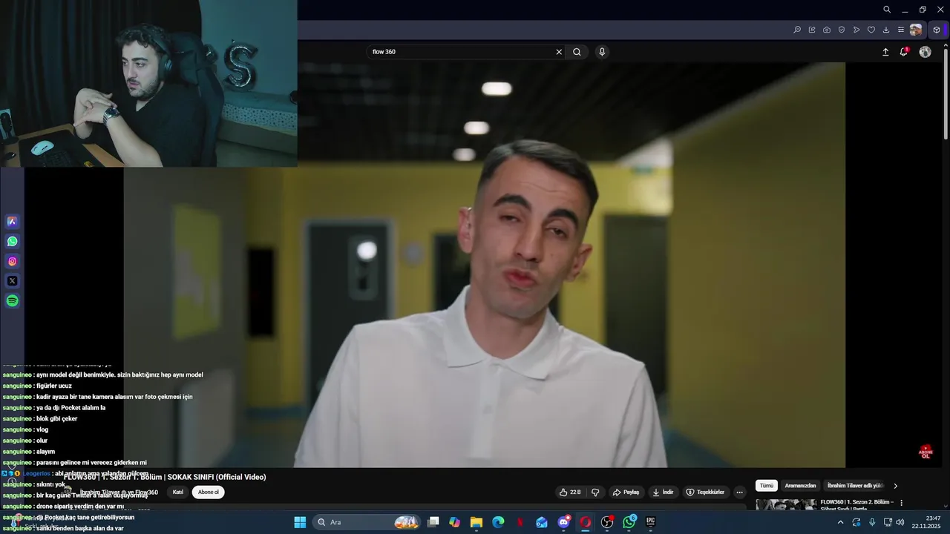Open X (Twitter) in the browser sidebar
This screenshot has height=534, width=950.
[12, 281]
